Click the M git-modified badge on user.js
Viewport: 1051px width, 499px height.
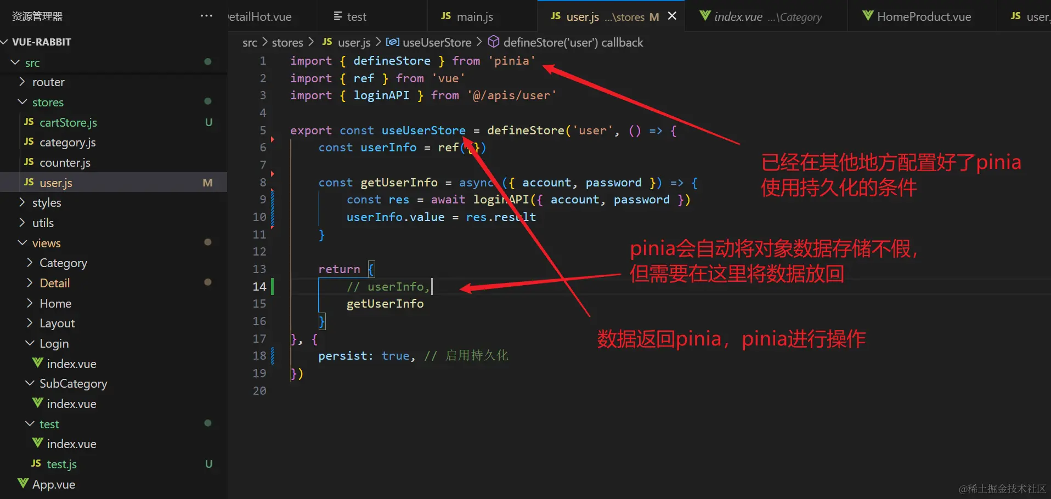(207, 183)
